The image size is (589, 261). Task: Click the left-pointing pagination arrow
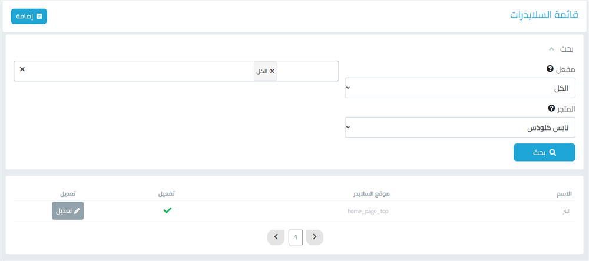[x=276, y=237]
